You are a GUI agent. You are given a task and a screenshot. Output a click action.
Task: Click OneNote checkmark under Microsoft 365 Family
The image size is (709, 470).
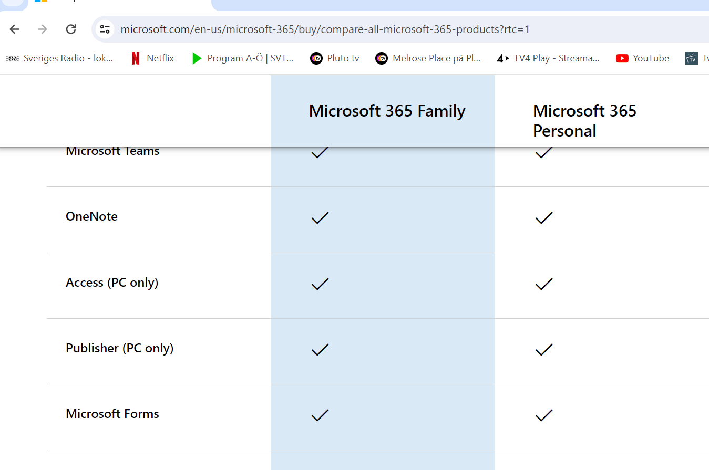pos(320,218)
